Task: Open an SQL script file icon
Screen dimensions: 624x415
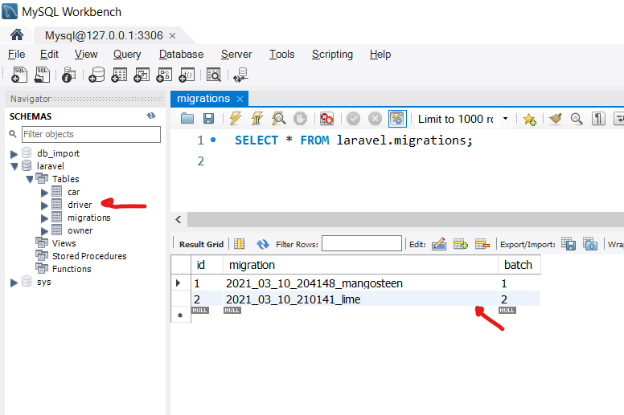Action: (x=42, y=75)
